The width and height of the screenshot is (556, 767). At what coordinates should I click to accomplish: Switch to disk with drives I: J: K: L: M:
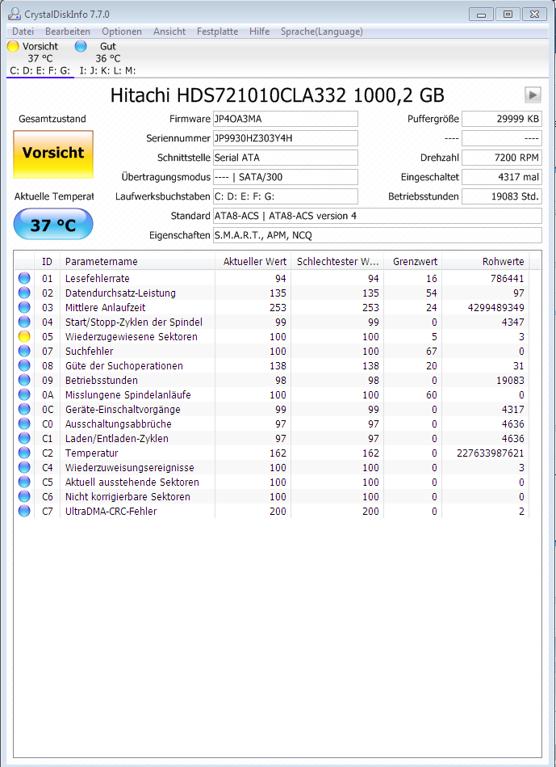pos(107,71)
